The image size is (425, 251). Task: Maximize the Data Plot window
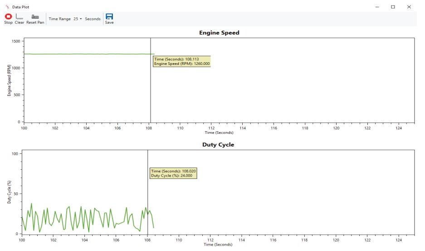[x=393, y=7]
